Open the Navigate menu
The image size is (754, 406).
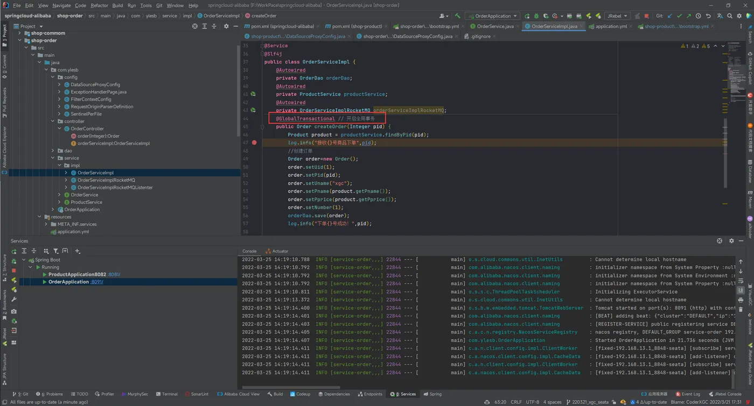[x=61, y=5]
